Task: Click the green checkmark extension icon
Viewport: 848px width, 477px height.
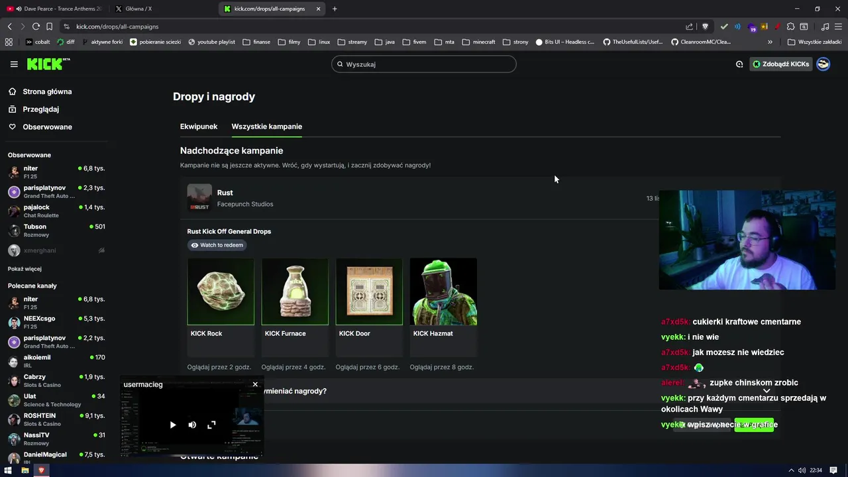Action: point(724,26)
